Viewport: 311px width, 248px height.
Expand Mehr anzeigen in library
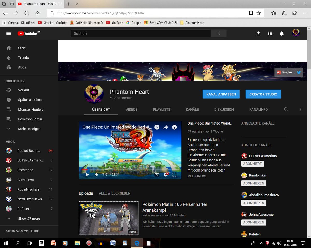point(29,129)
